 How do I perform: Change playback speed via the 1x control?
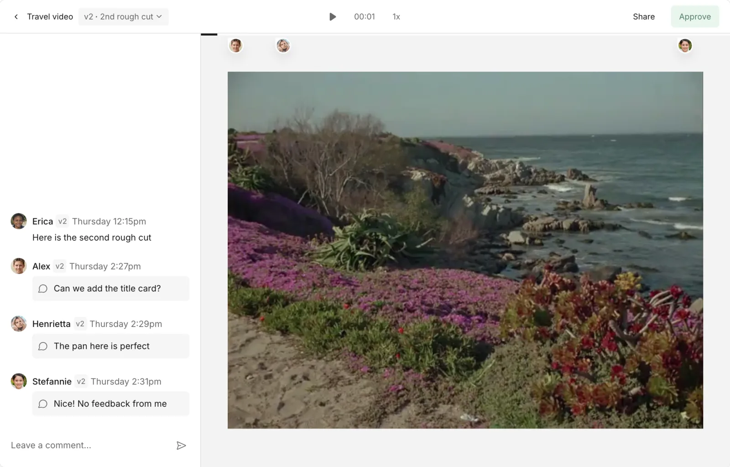coord(396,17)
